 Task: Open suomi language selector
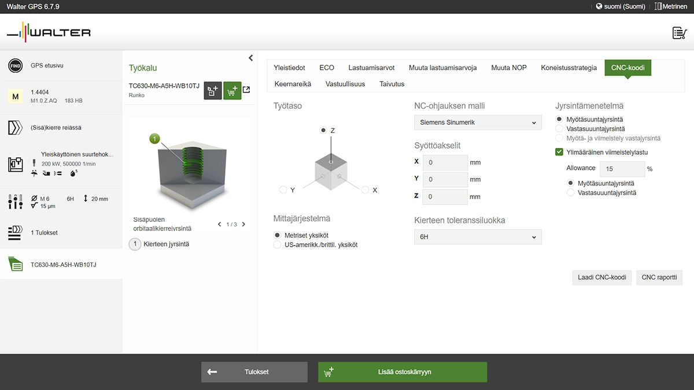620,6
